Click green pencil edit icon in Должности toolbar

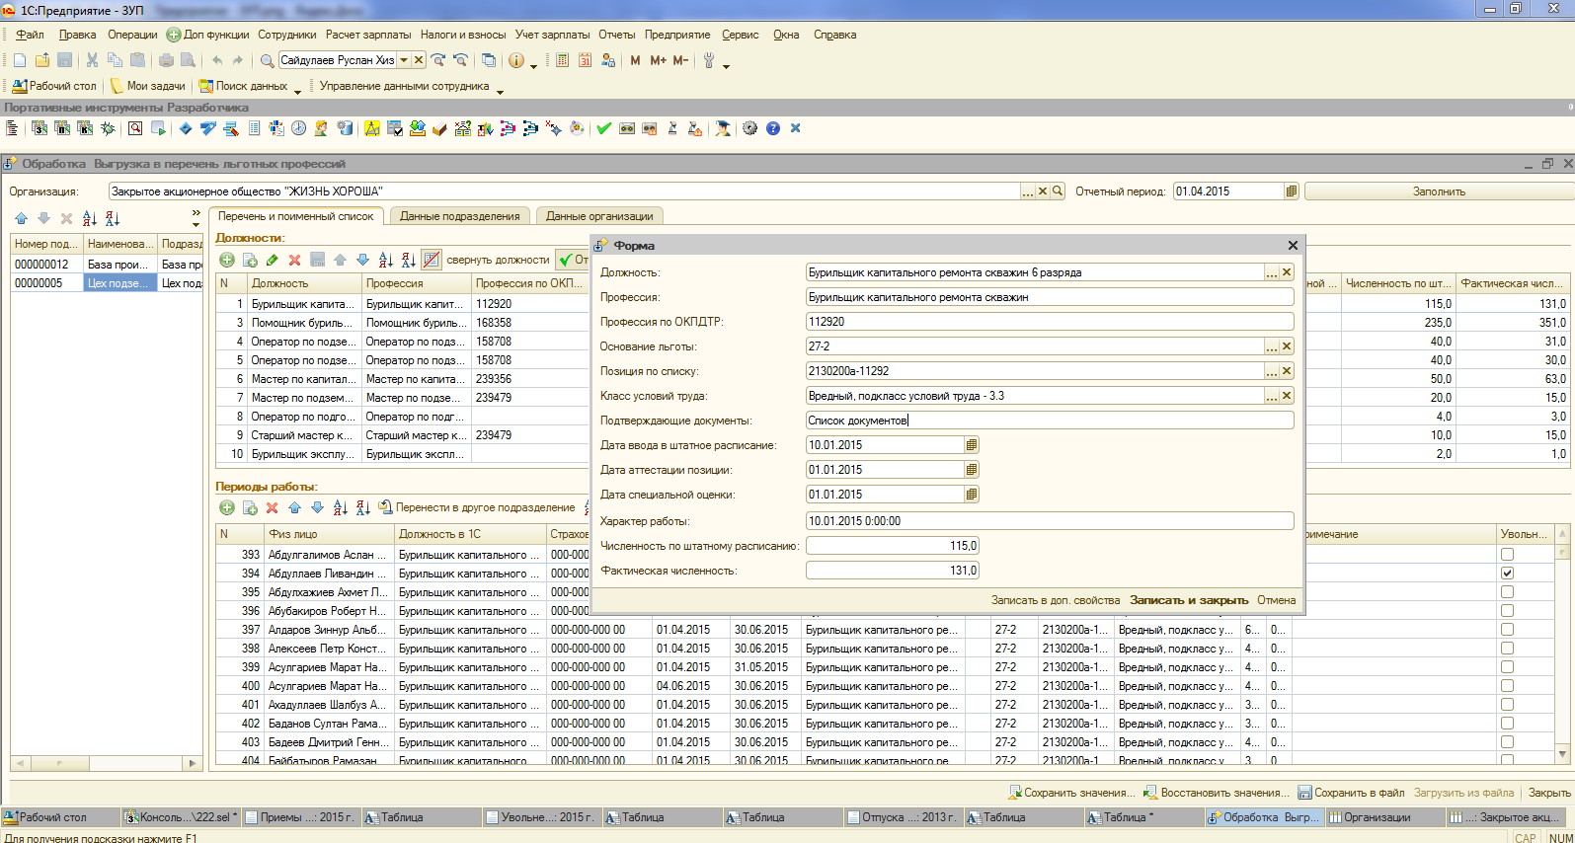[272, 260]
